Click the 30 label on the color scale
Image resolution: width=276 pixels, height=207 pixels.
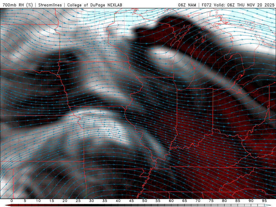click(91, 201)
